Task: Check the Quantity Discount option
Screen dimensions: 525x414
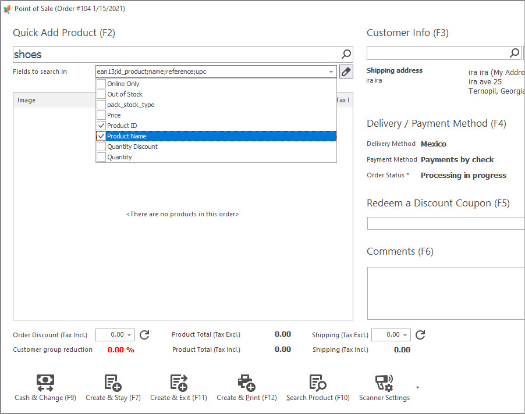Action: click(101, 147)
